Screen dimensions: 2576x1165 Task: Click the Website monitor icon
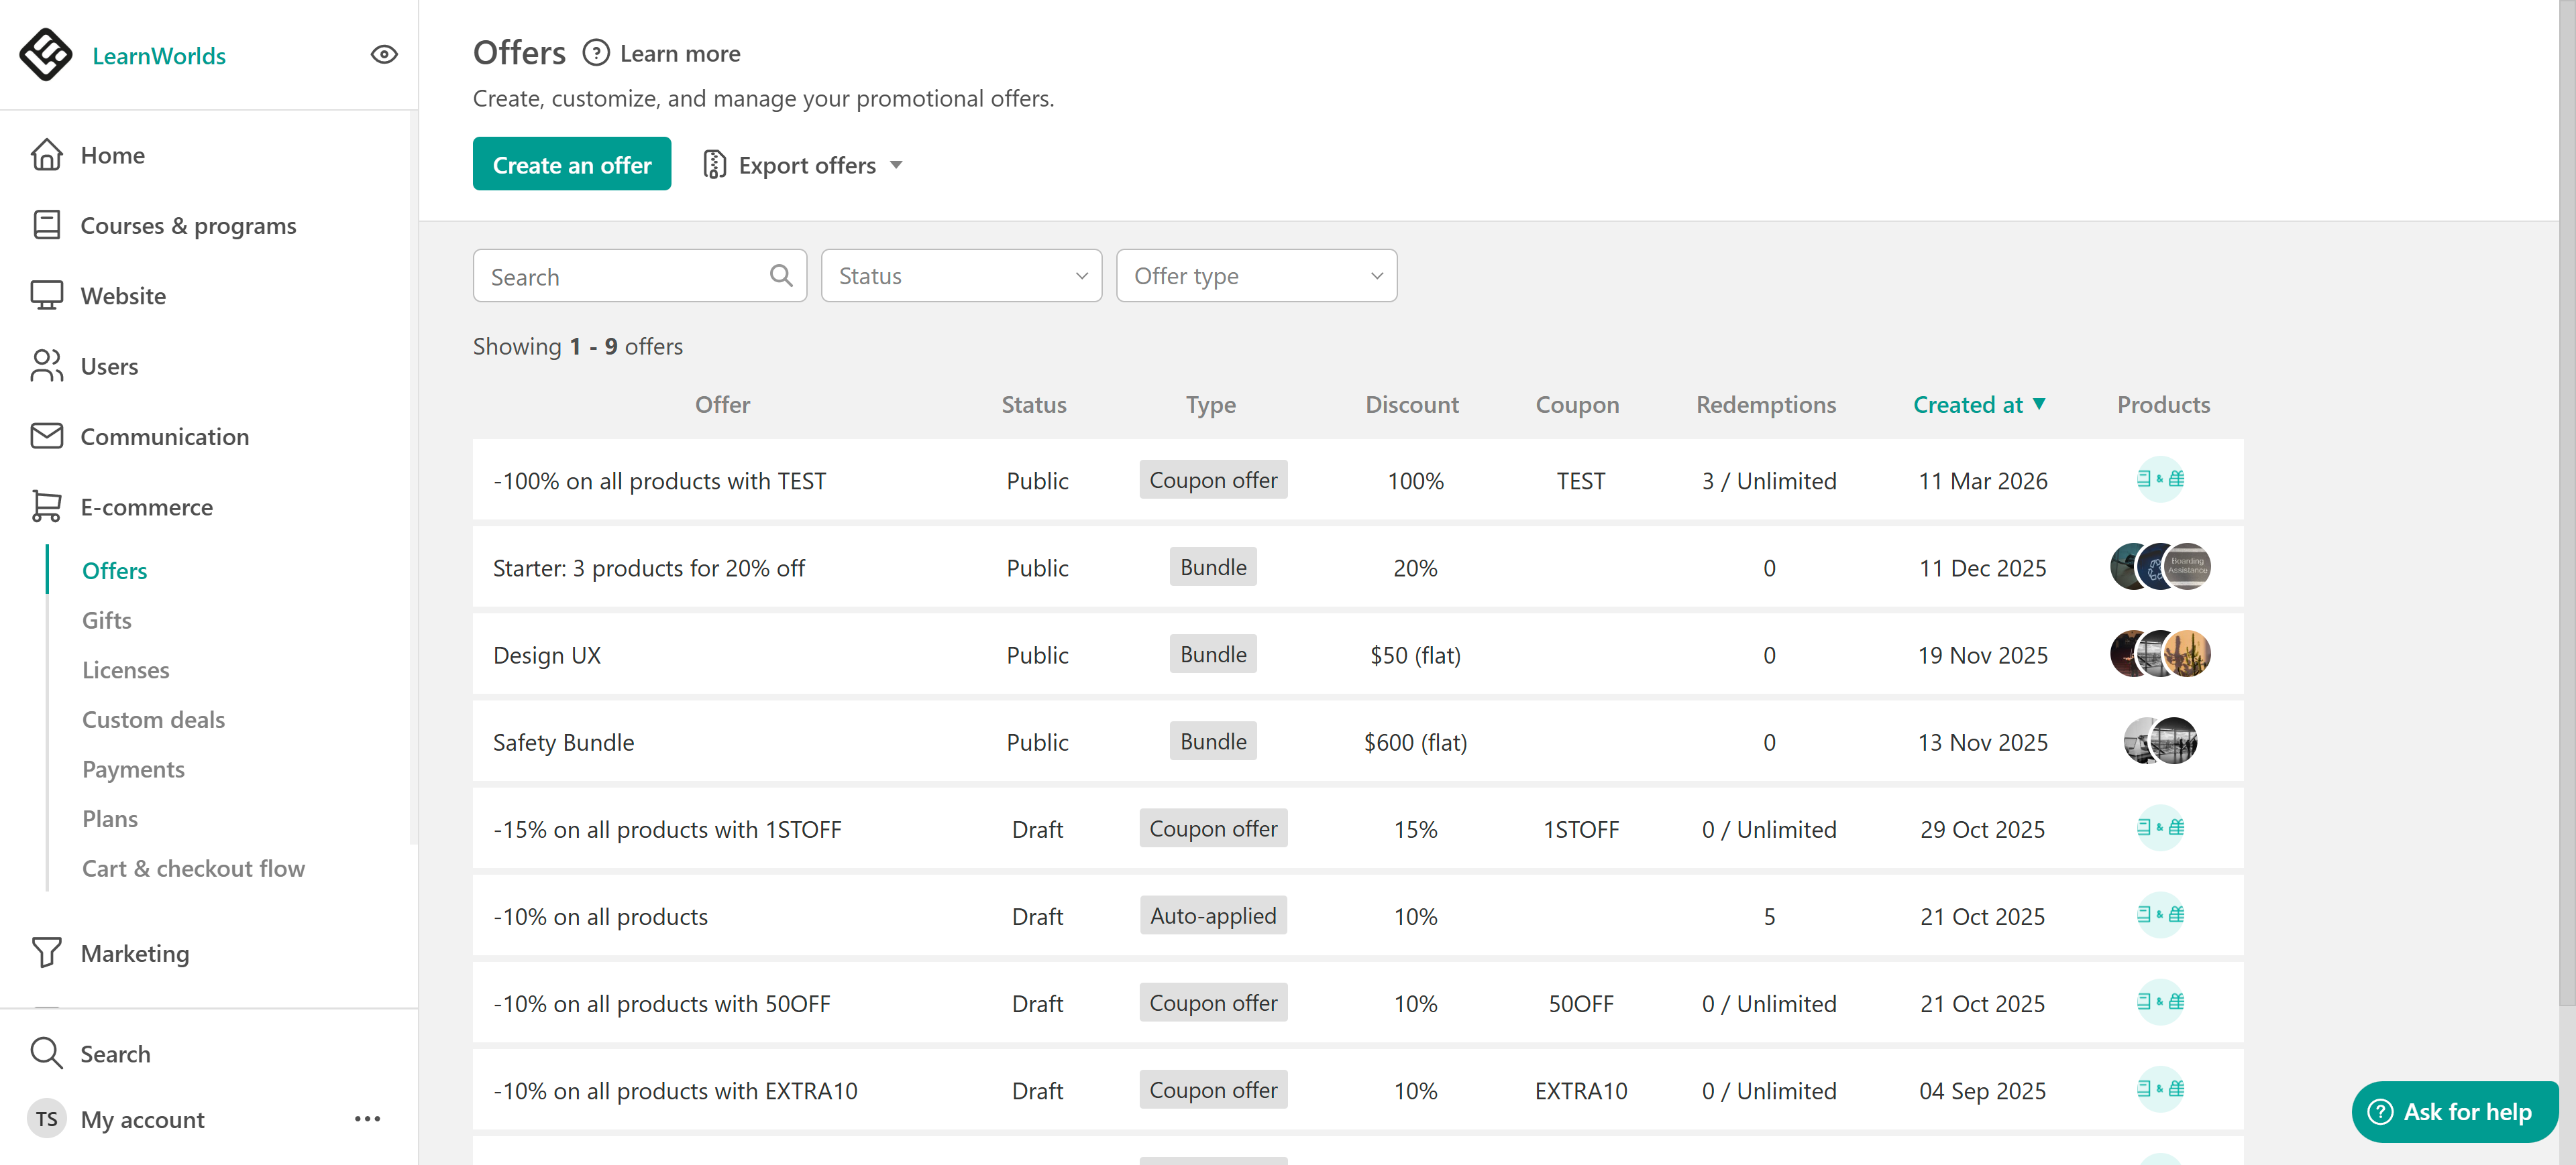(x=46, y=296)
